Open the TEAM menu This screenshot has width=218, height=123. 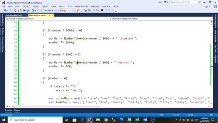(x=53, y=6)
